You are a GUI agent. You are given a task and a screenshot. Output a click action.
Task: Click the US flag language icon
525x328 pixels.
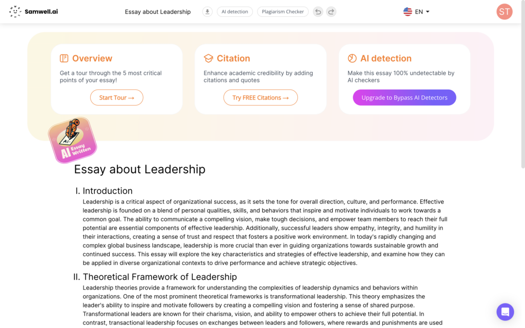tap(407, 11)
